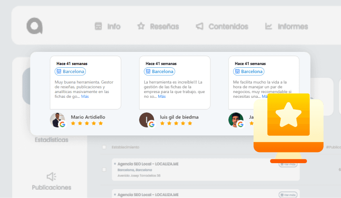
Task: Click Barcelona tag in luis gil de biedma's review
Action: (x=159, y=71)
